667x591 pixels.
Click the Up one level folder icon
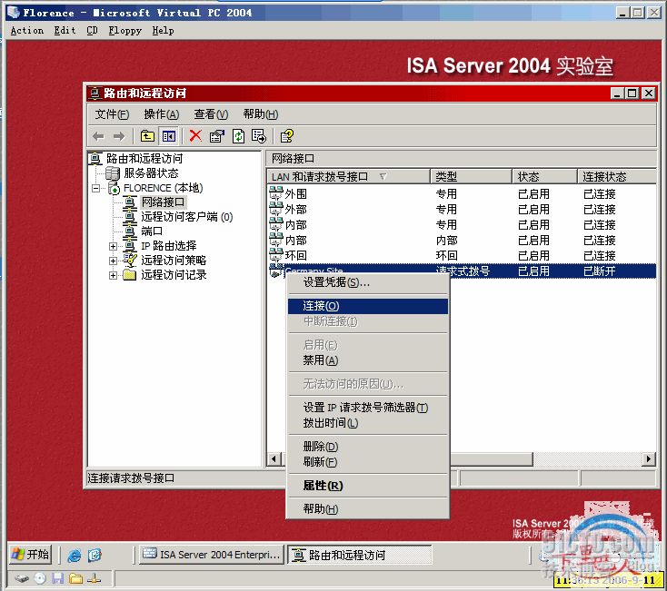tap(147, 136)
